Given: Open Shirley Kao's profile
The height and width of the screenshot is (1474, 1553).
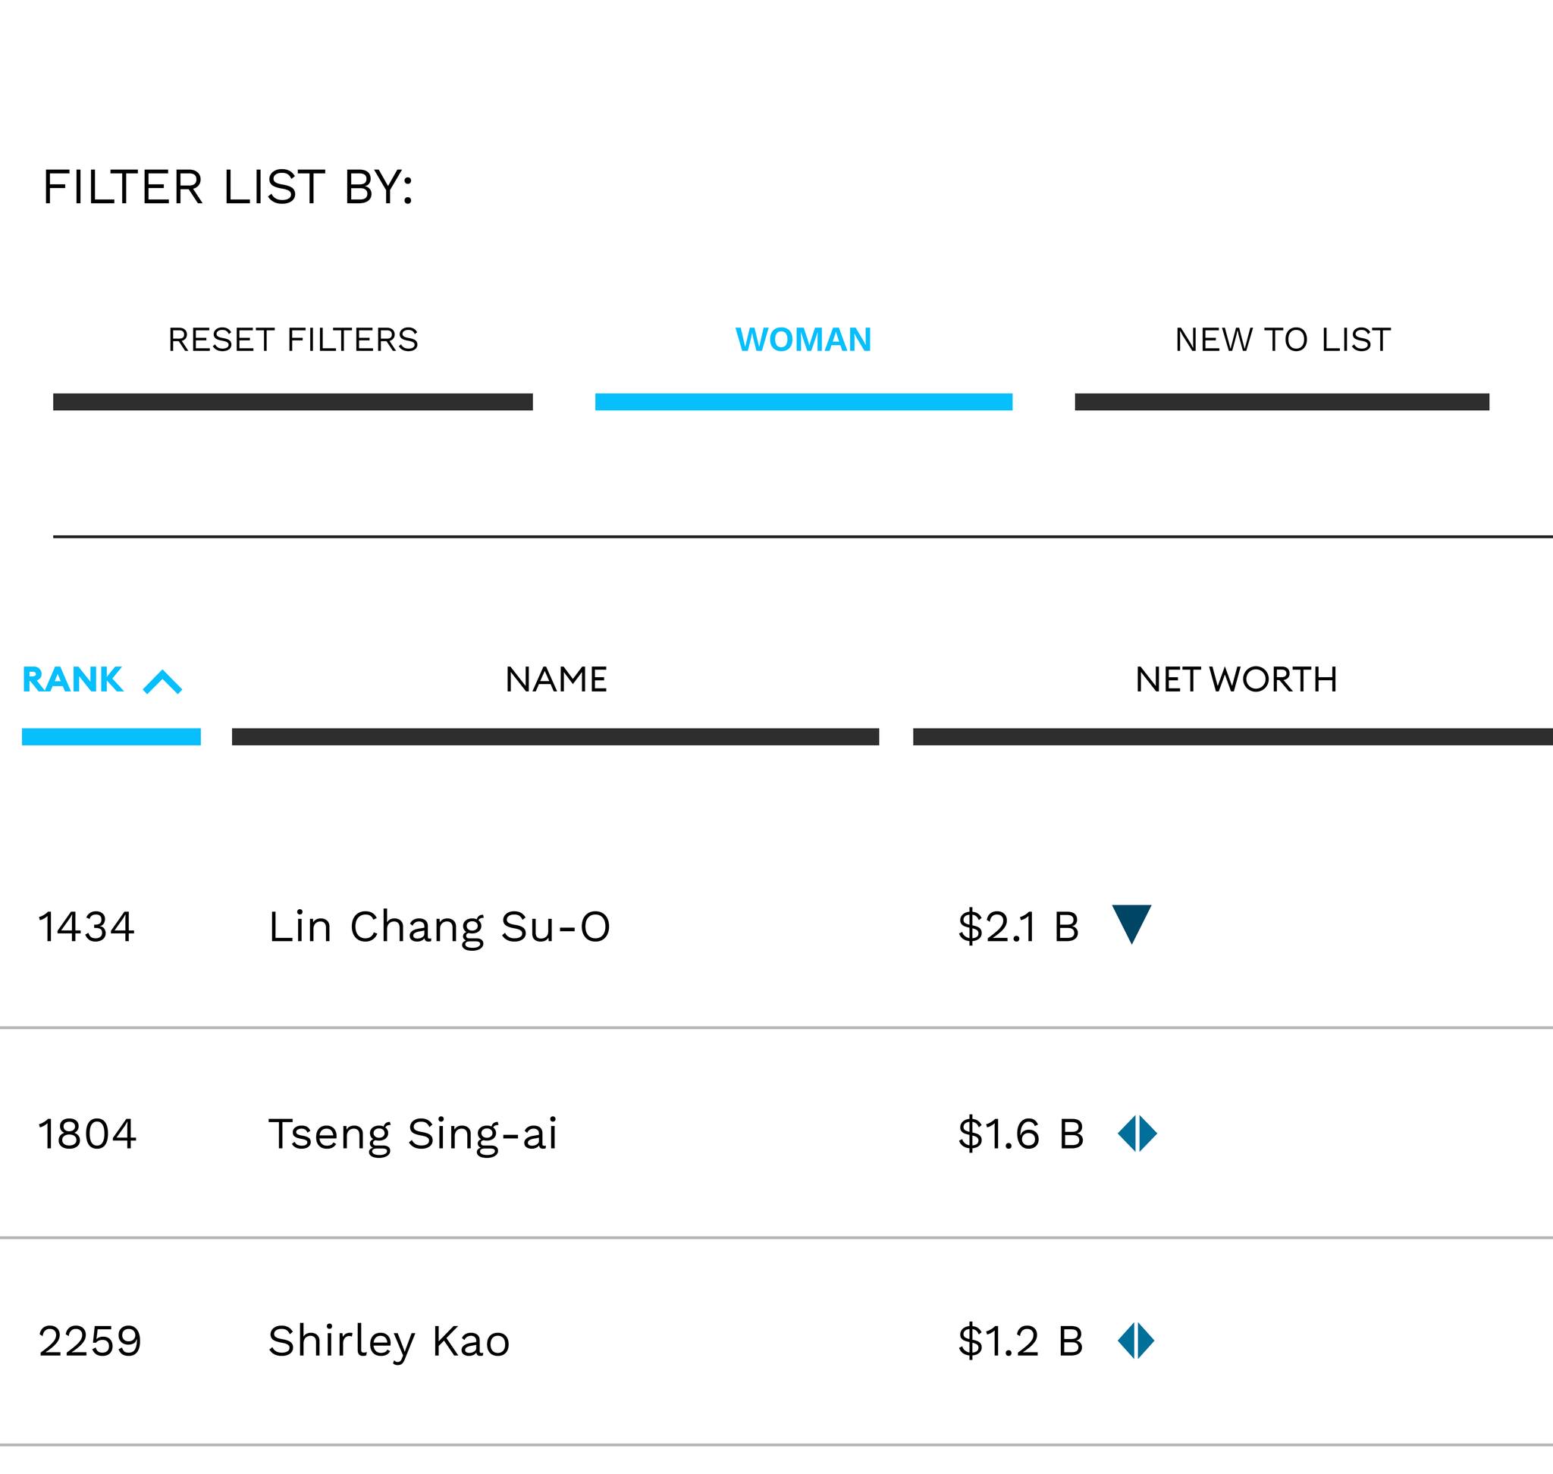Looking at the screenshot, I should pos(388,1341).
